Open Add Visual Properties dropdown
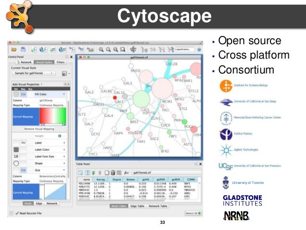This screenshot has height=230, width=306. (x=27, y=85)
